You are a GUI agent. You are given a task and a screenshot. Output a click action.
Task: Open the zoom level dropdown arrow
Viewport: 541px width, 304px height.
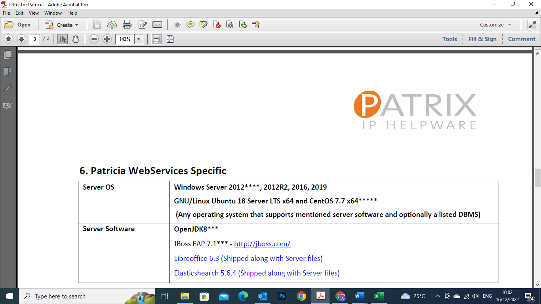pos(139,39)
